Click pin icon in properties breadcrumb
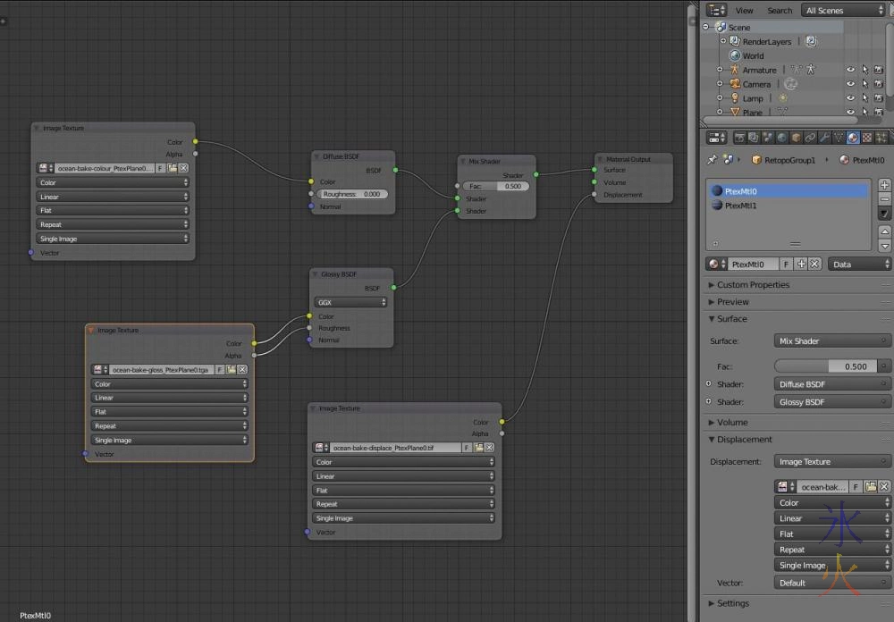Image resolution: width=894 pixels, height=622 pixels. 712,161
